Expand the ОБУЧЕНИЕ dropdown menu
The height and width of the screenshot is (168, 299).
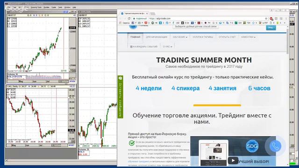click(180, 37)
